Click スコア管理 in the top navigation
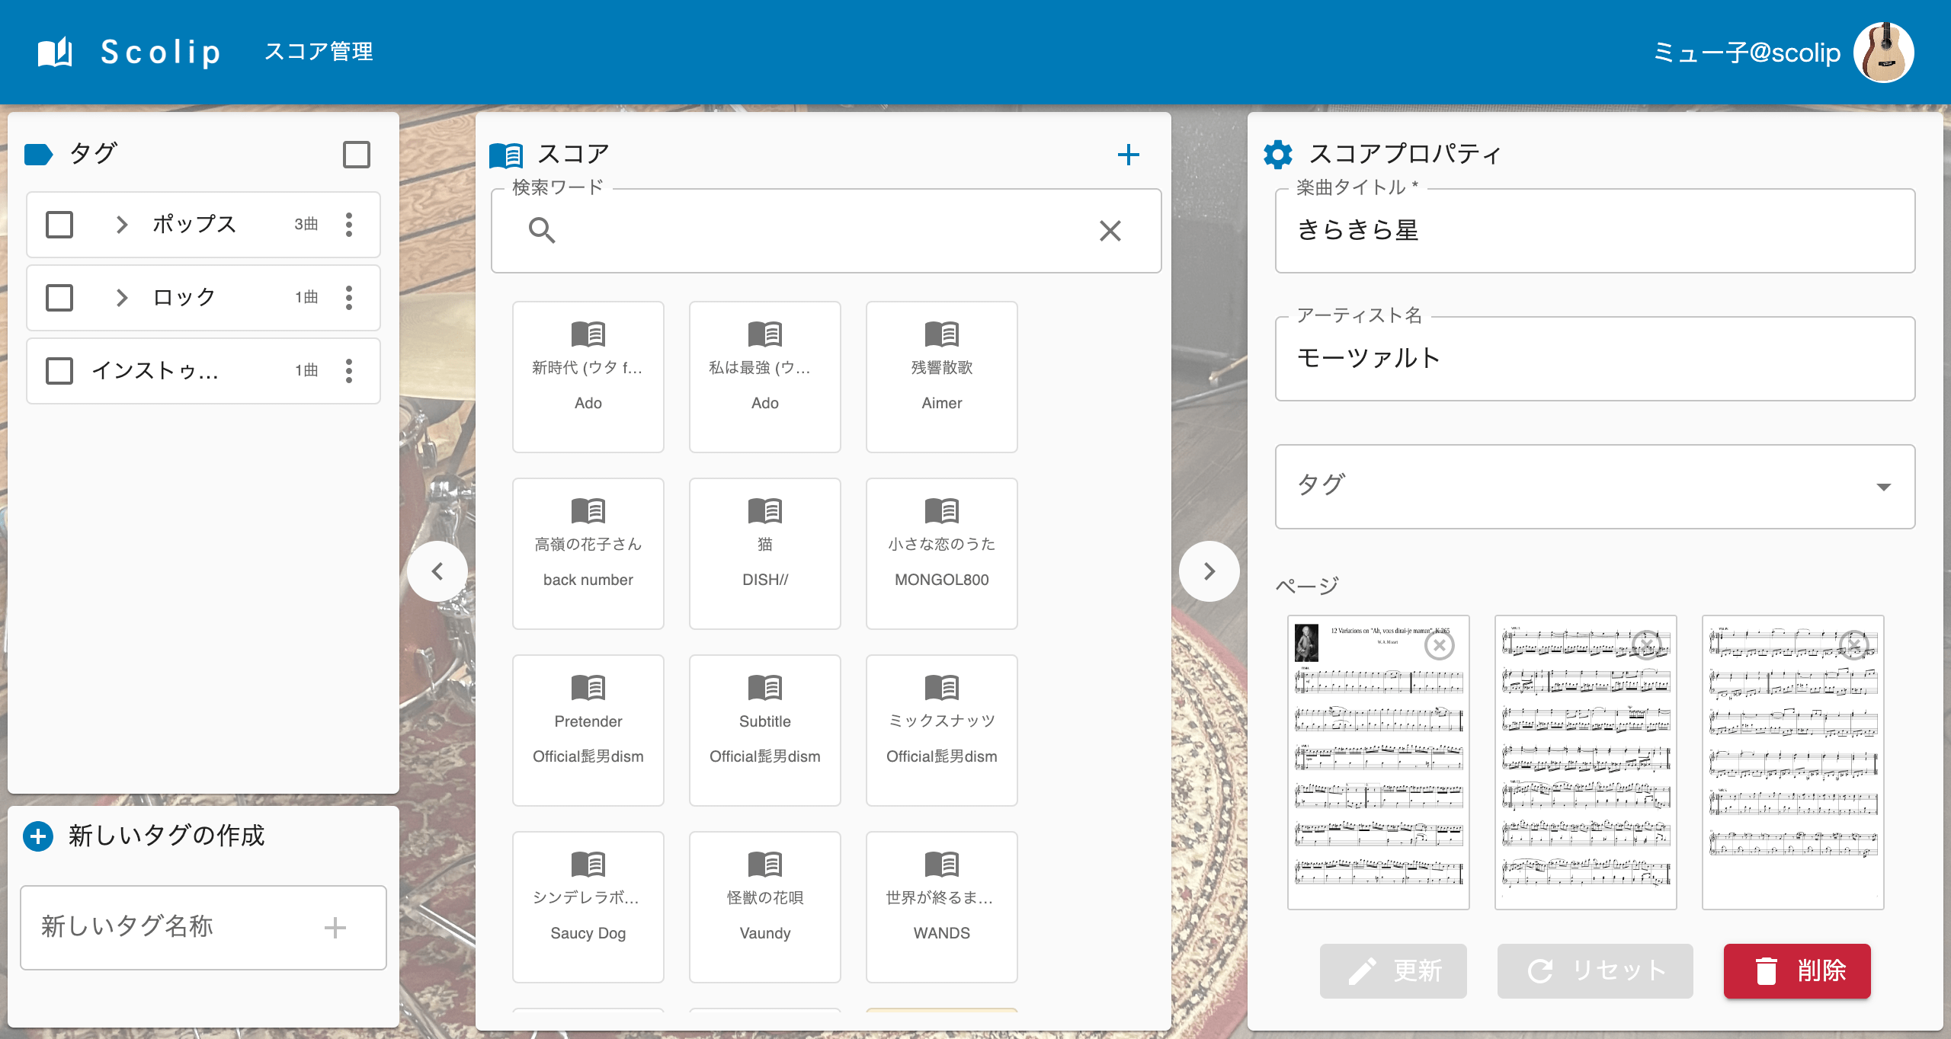This screenshot has width=1951, height=1039. (320, 51)
